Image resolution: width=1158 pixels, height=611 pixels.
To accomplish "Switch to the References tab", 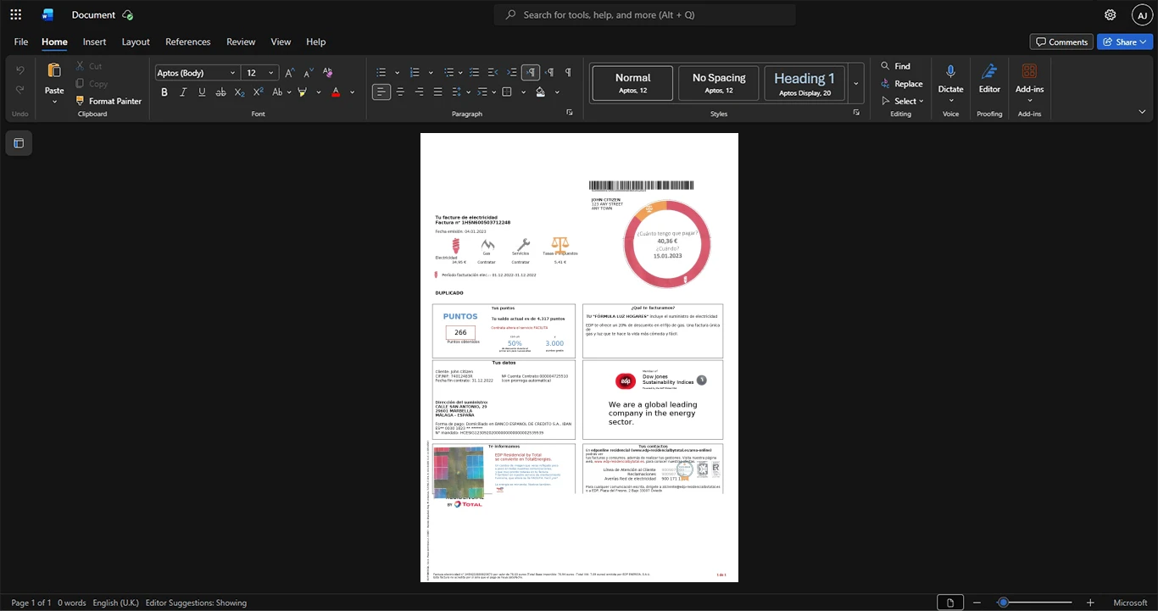I will coord(188,42).
